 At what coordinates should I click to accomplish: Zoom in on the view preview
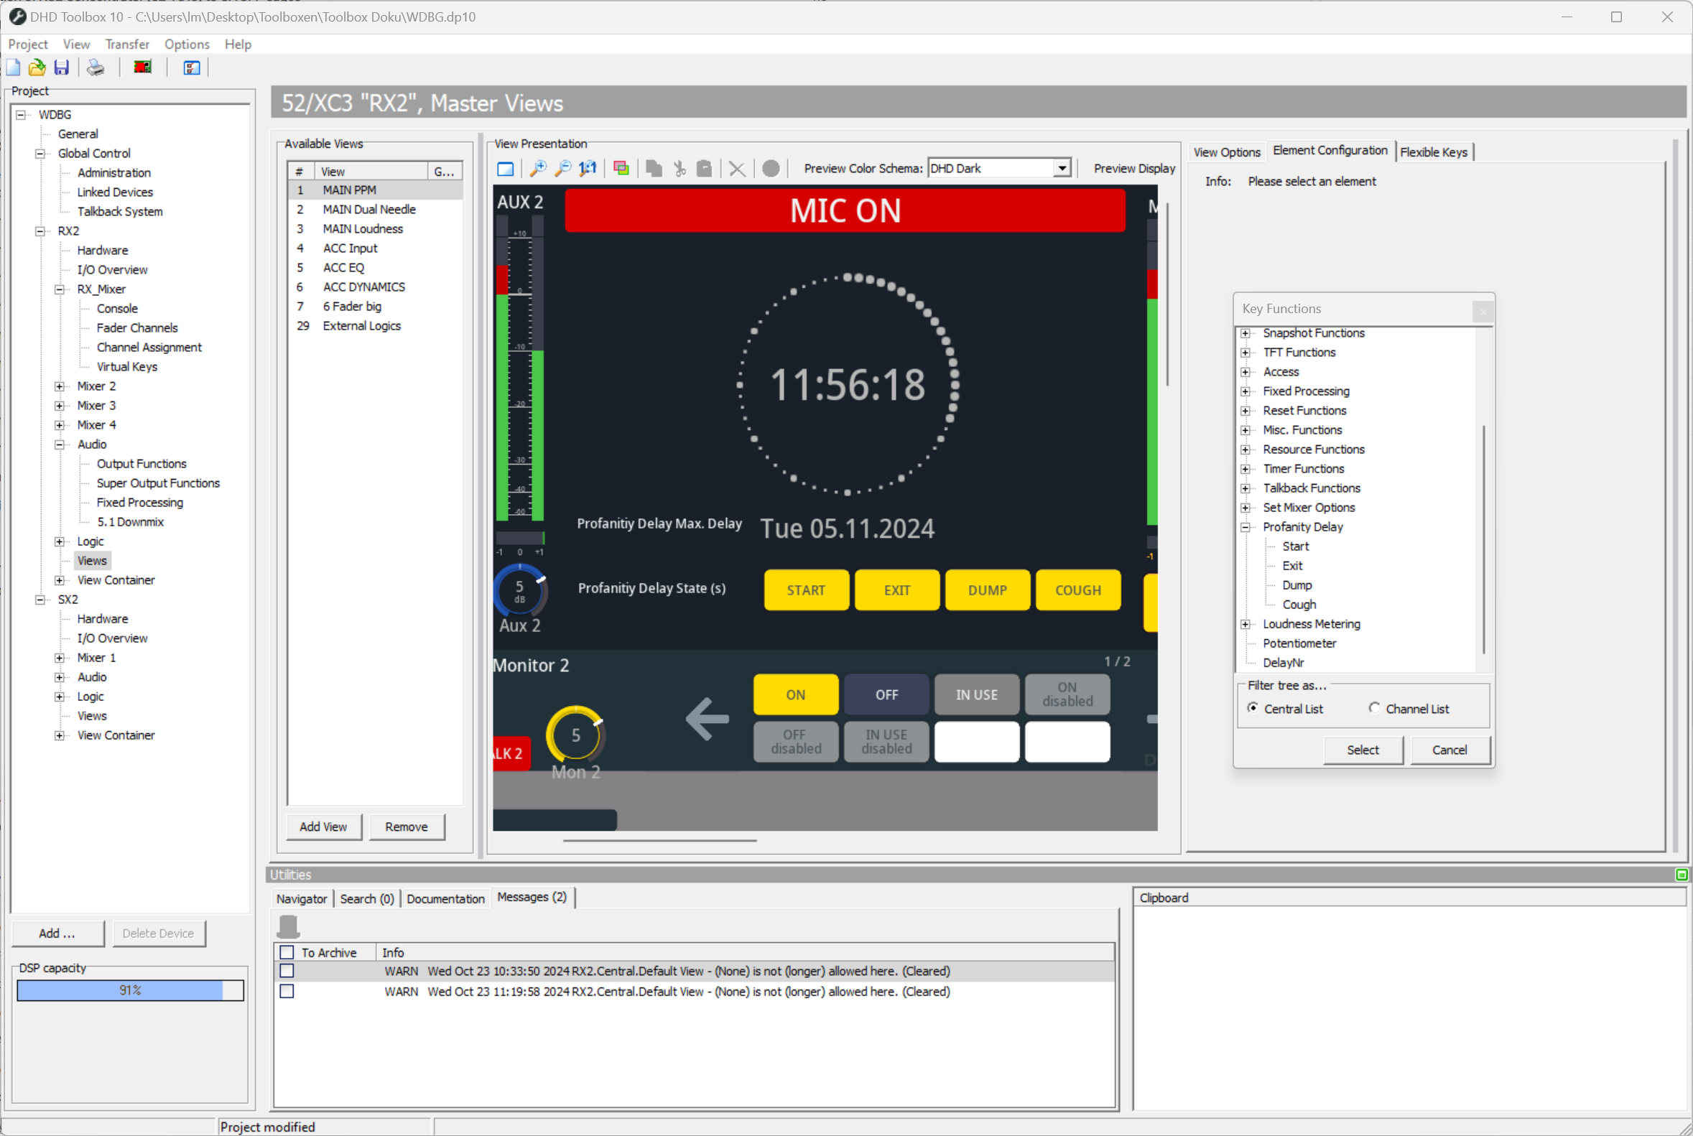(x=539, y=168)
